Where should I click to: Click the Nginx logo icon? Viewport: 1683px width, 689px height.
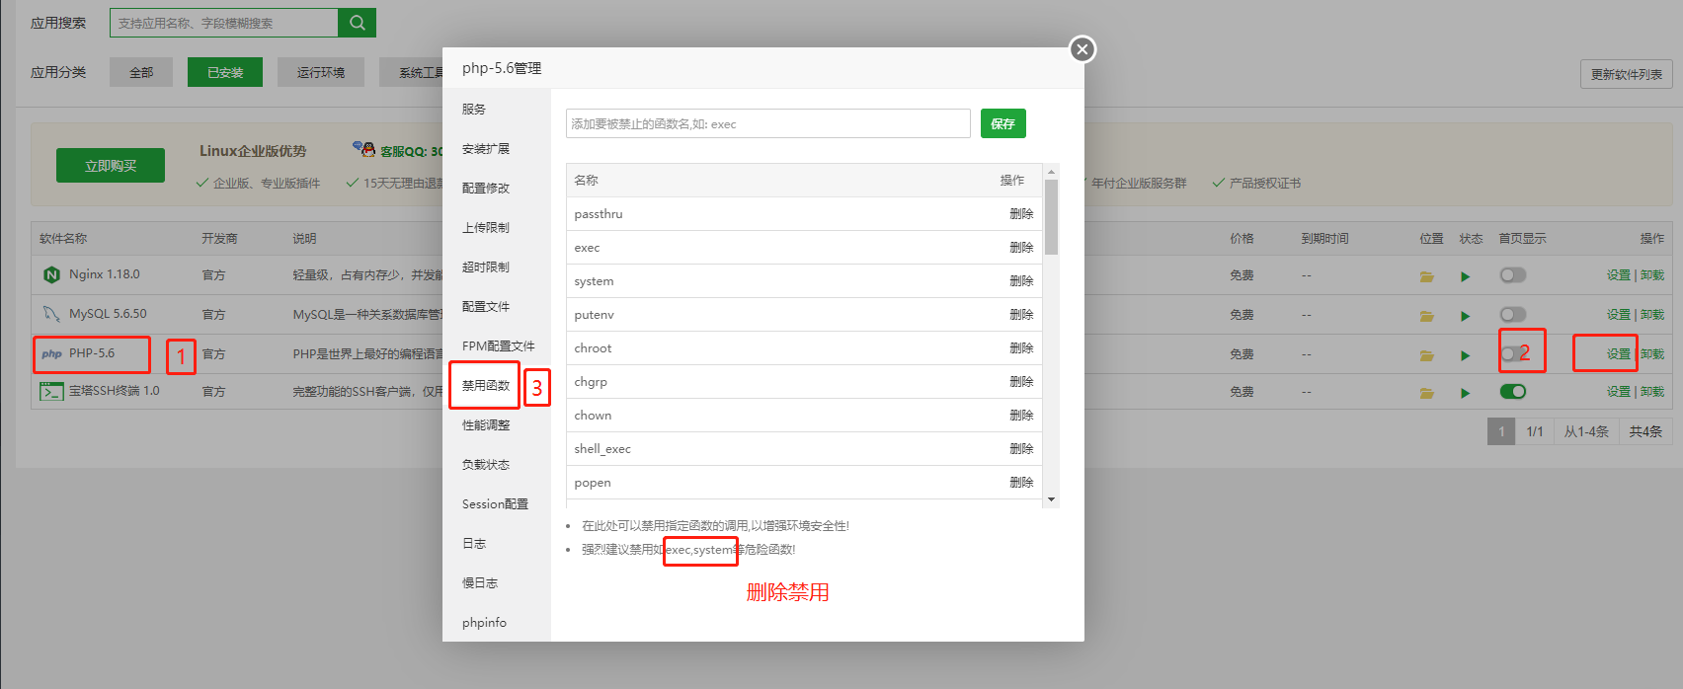click(x=51, y=274)
